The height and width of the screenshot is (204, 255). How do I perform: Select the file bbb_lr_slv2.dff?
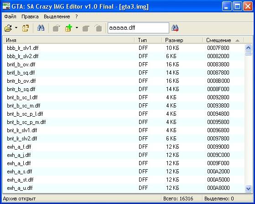23,56
